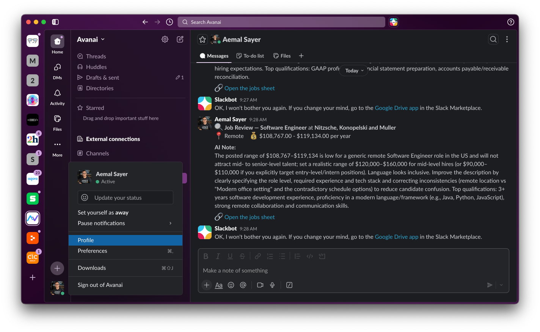The width and height of the screenshot is (540, 332).
Task: Toggle bulleted list formatting
Action: coord(282,256)
